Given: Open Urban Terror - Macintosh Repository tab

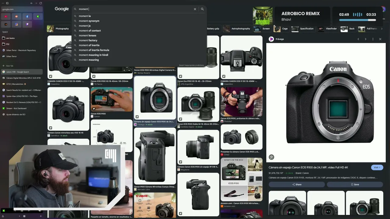Looking at the screenshot, I should (x=21, y=50).
